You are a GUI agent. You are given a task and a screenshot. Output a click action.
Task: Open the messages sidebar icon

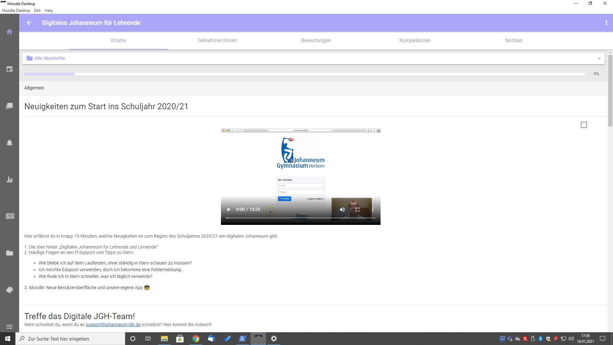coord(10,106)
